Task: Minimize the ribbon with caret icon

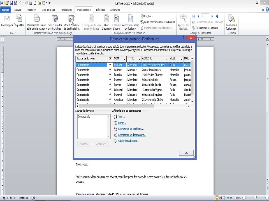Action: [263, 10]
